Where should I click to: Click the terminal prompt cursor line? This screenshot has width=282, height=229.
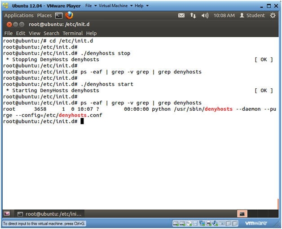point(44,121)
